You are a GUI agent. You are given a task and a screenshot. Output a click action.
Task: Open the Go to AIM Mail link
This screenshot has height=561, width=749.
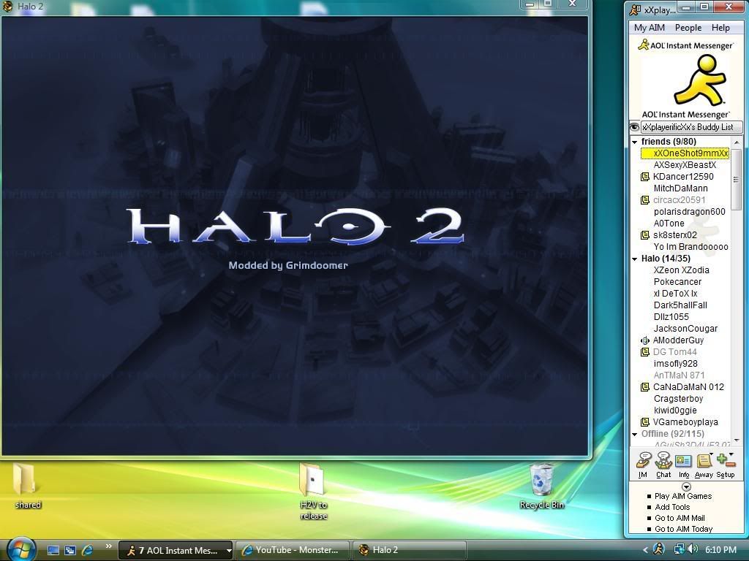pos(680,518)
